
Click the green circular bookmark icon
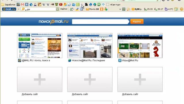point(99,5)
